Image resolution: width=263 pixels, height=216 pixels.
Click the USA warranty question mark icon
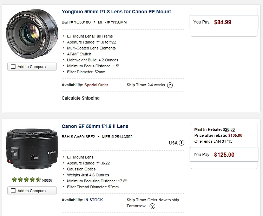tap(181, 143)
